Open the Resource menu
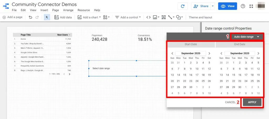 84,10
